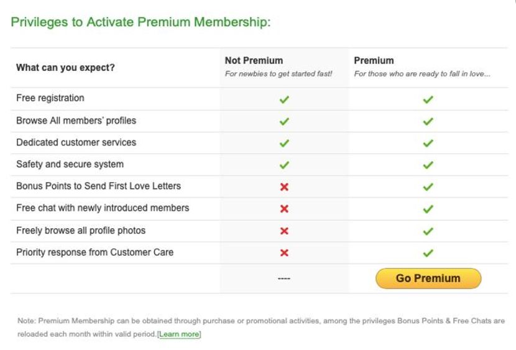Click the Privileges to Activate Premium Membership title
Viewport: 516px width, 350px height.
pyautogui.click(x=141, y=22)
